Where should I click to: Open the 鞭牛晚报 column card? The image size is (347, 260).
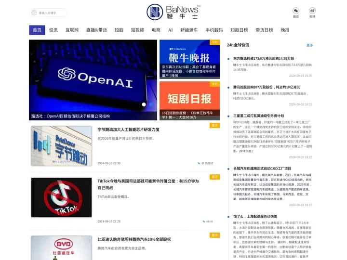(x=190, y=59)
